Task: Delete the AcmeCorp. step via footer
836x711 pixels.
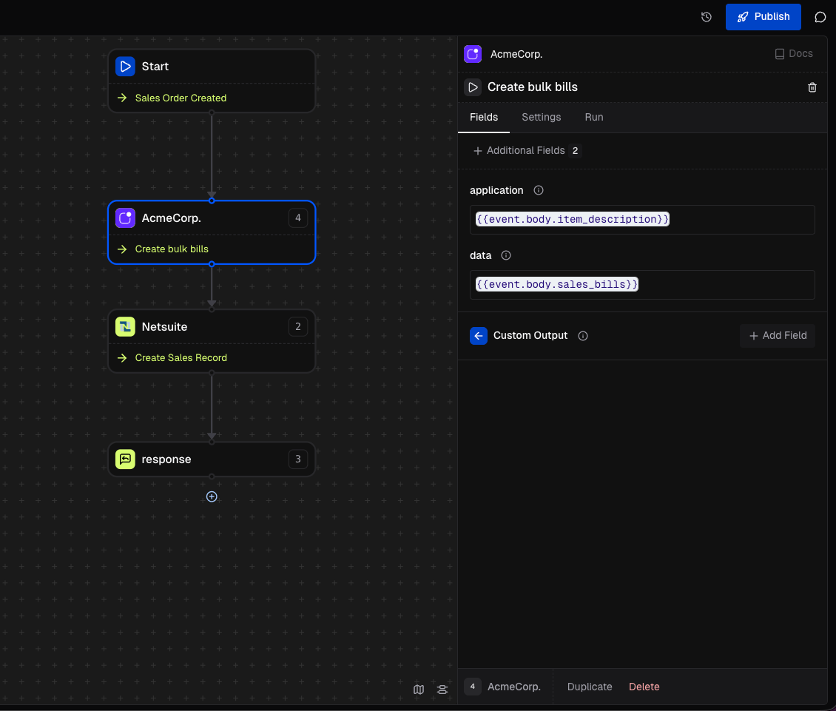Action: [644, 687]
